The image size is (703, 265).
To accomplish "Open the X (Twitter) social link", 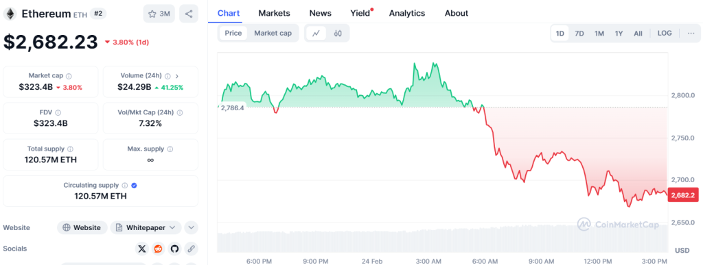I will click(x=142, y=249).
